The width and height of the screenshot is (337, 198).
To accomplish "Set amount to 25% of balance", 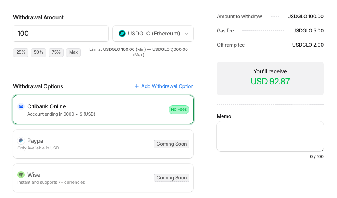I will tap(21, 52).
